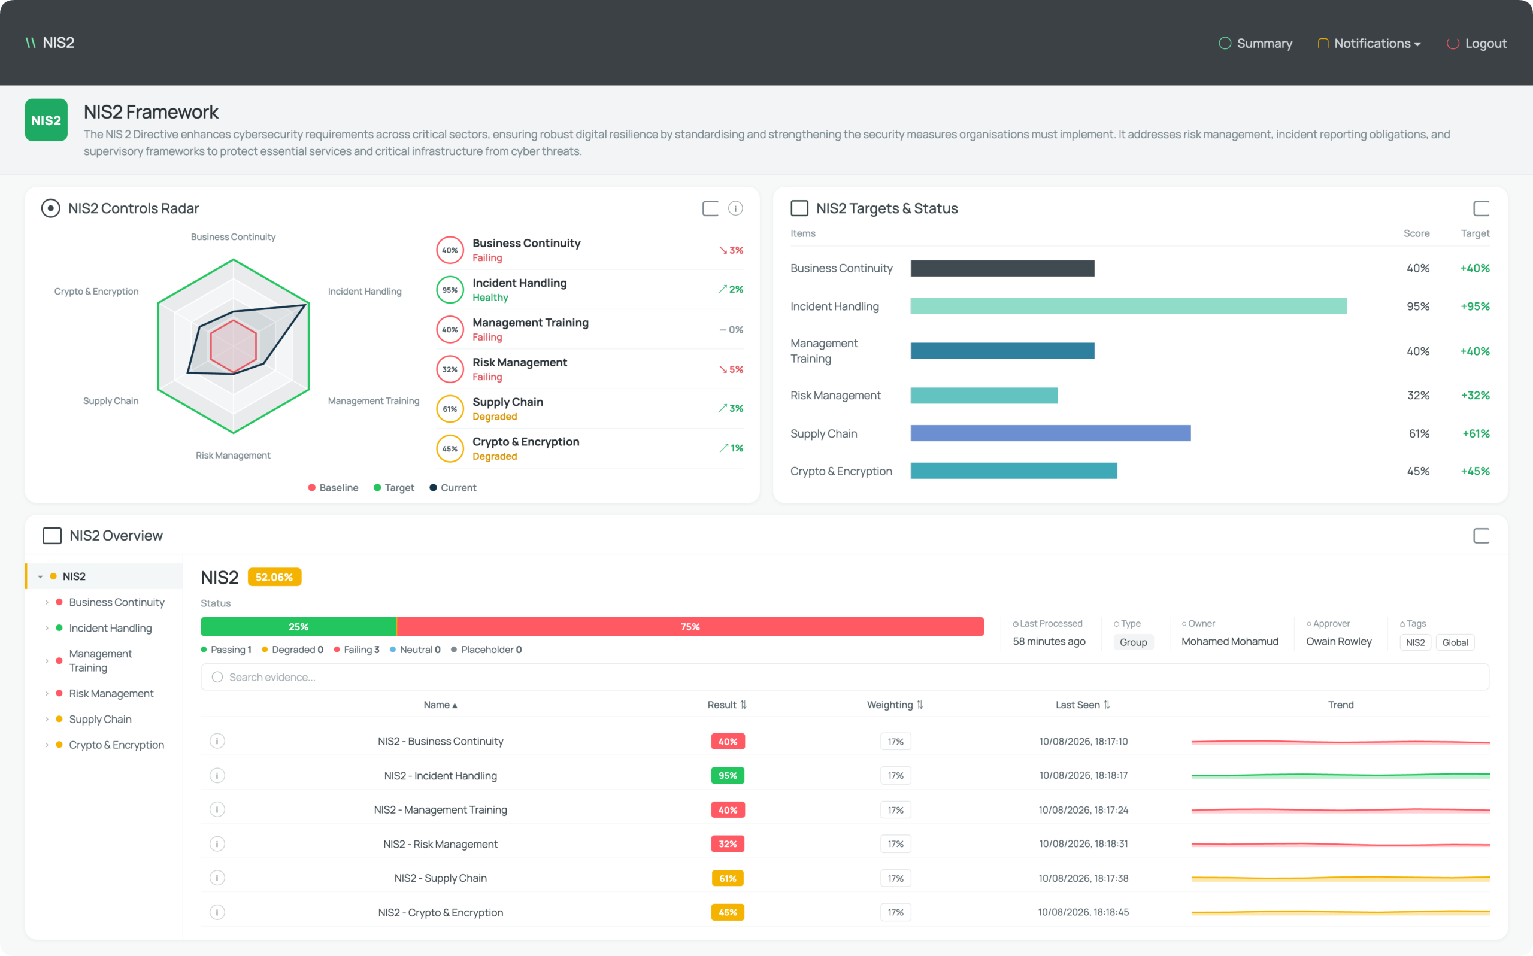Click the 61% Supply Chain score ring
Image resolution: width=1533 pixels, height=956 pixels.
[450, 409]
